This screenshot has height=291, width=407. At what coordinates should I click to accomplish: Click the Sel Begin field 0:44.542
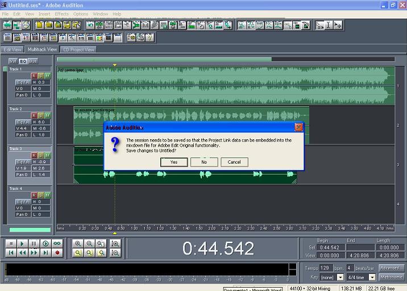(x=331, y=247)
